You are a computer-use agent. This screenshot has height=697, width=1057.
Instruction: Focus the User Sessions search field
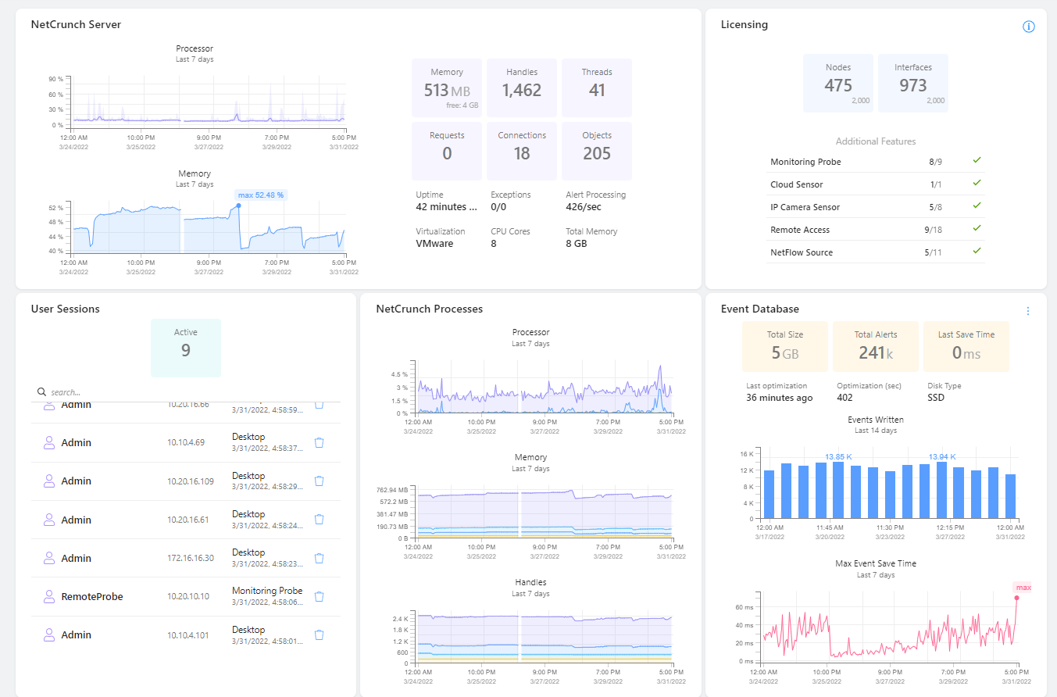(186, 392)
